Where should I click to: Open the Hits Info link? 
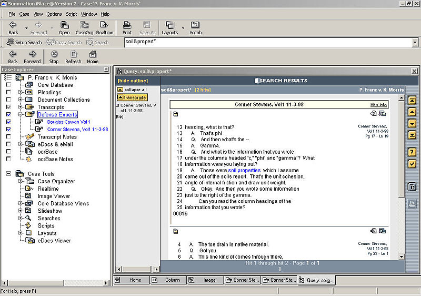point(378,105)
